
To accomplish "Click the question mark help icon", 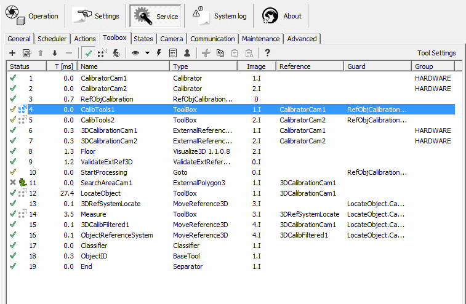I will click(267, 54).
